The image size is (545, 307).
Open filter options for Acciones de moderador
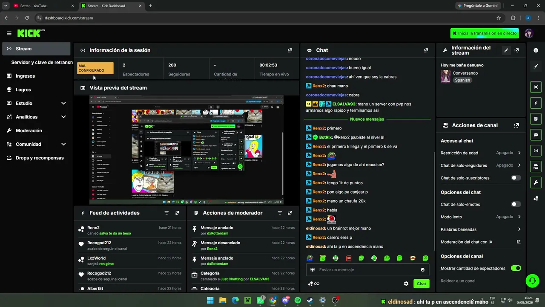click(280, 213)
